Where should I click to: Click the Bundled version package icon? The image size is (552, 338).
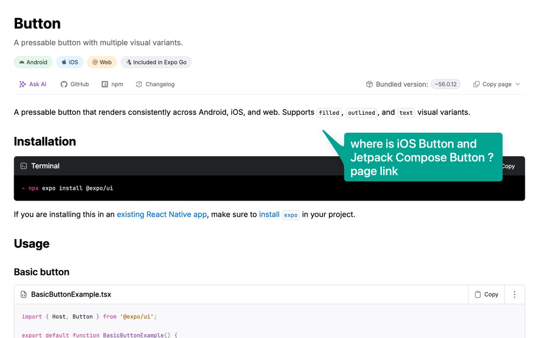pyautogui.click(x=369, y=84)
